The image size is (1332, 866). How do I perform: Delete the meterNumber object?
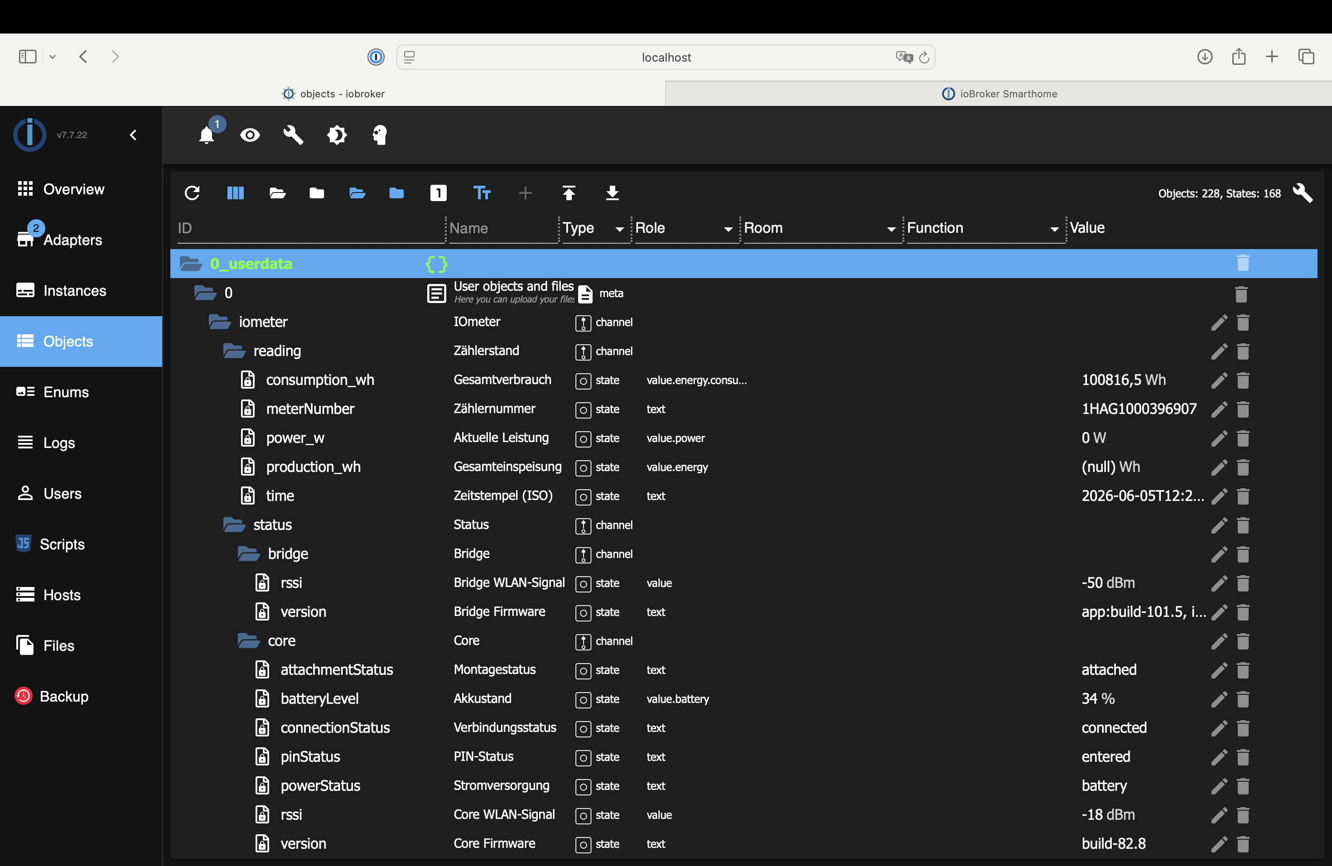1243,409
